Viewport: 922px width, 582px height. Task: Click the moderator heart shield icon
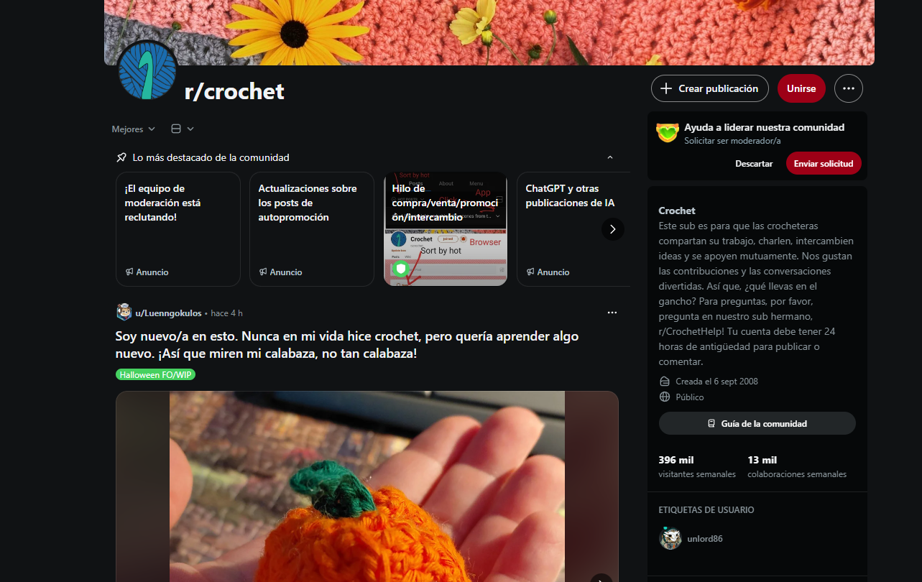click(668, 132)
